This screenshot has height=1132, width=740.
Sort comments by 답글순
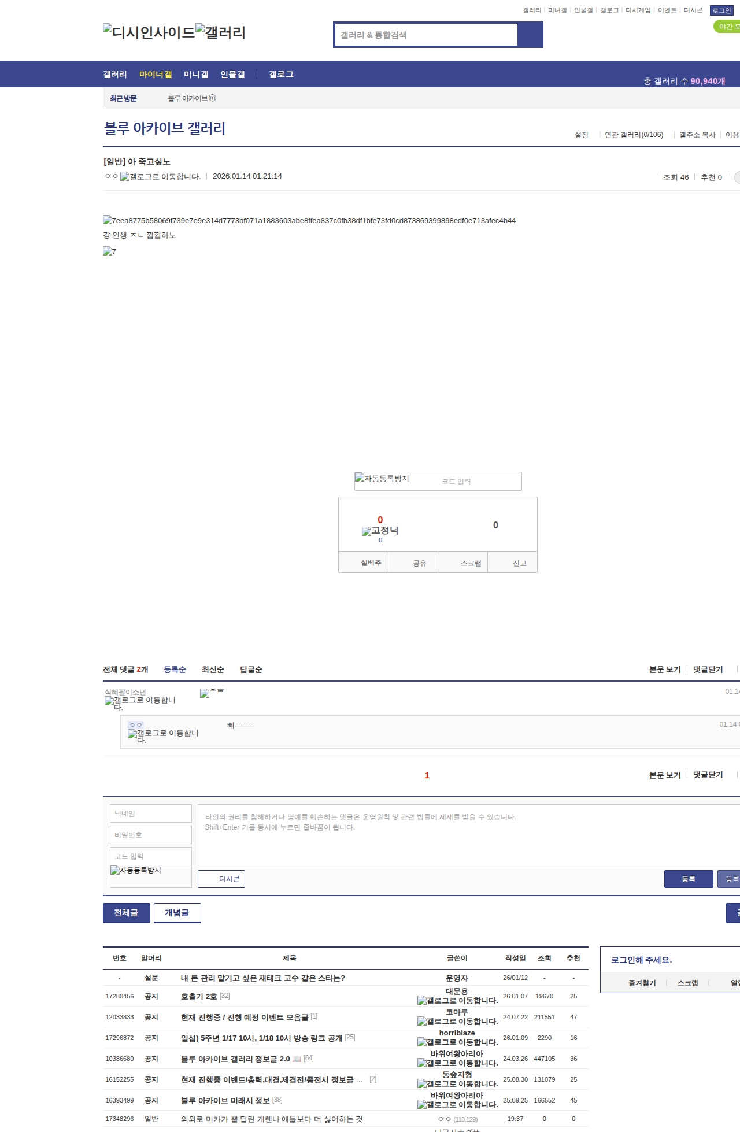[x=251, y=669]
